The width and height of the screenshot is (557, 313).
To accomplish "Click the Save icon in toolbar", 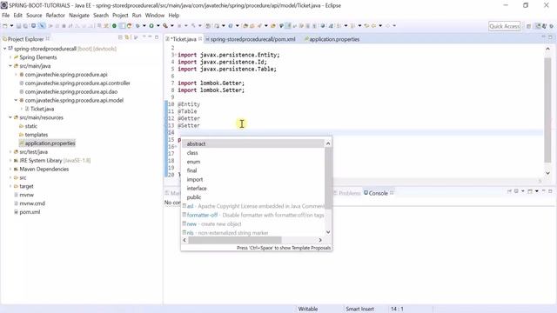I will click(x=18, y=26).
